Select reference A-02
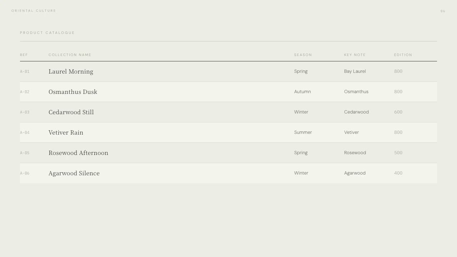 [x=25, y=92]
